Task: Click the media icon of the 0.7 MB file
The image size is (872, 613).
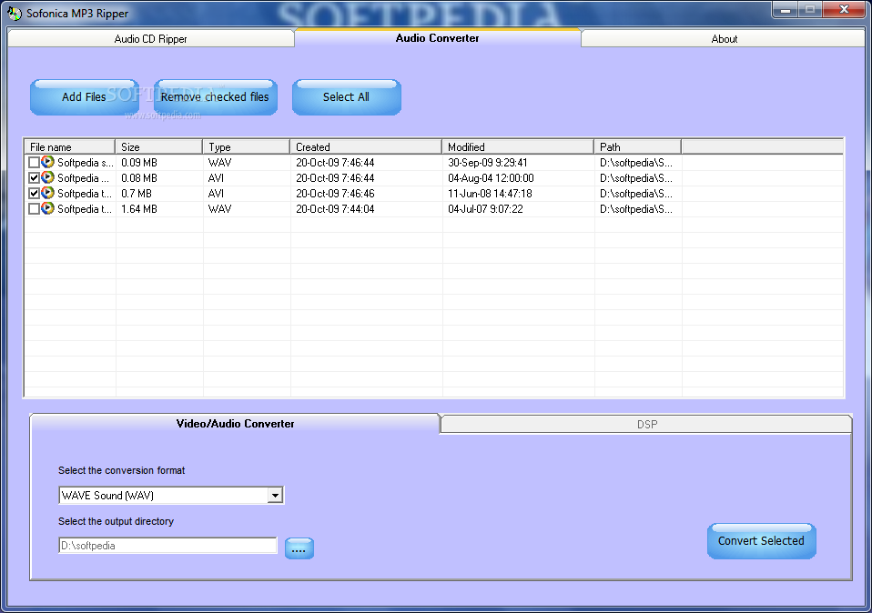Action: pyautogui.click(x=48, y=193)
